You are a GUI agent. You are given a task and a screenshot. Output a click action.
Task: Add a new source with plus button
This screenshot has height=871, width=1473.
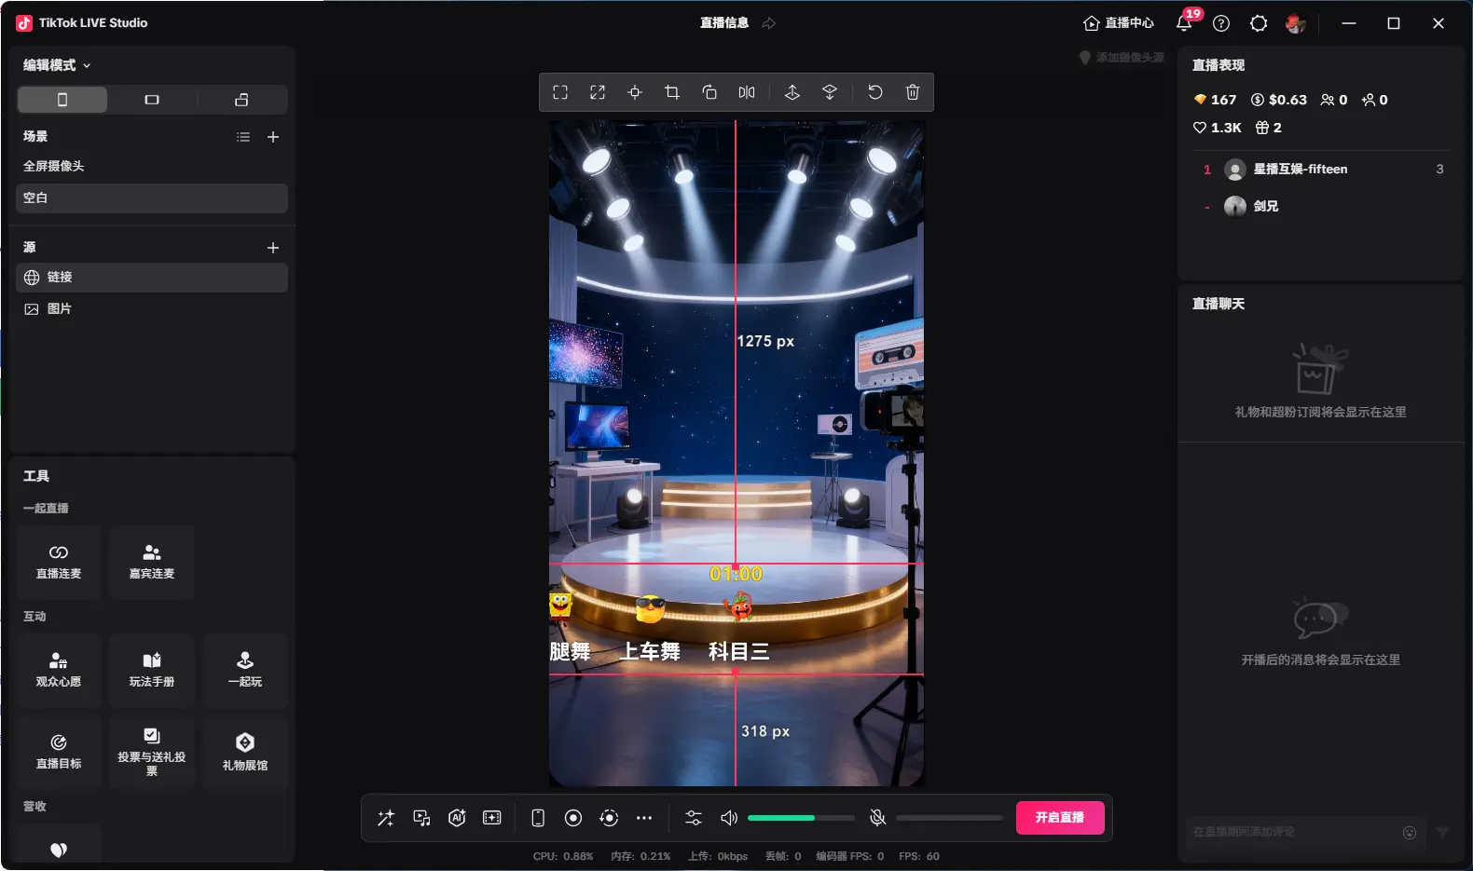click(273, 248)
